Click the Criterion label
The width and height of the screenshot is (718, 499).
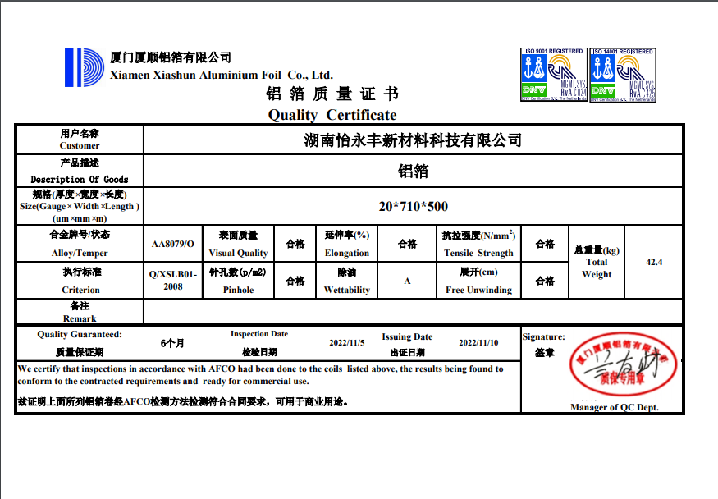(80, 290)
